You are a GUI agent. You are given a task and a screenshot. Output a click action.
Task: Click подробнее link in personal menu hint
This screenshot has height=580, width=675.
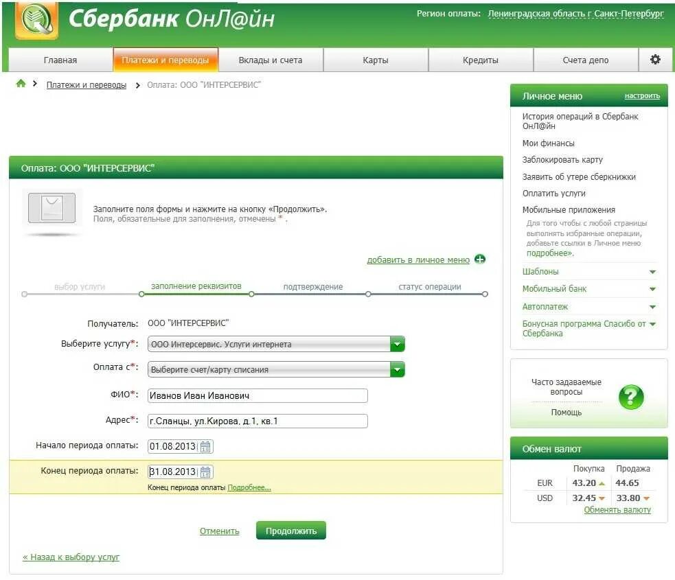pos(549,253)
